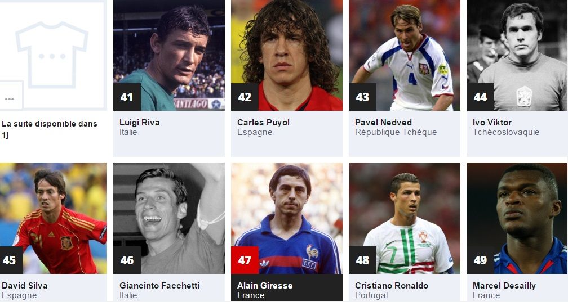The width and height of the screenshot is (568, 302).
Task: Click highlighted Alain Giresse caption
Action: (x=286, y=288)
